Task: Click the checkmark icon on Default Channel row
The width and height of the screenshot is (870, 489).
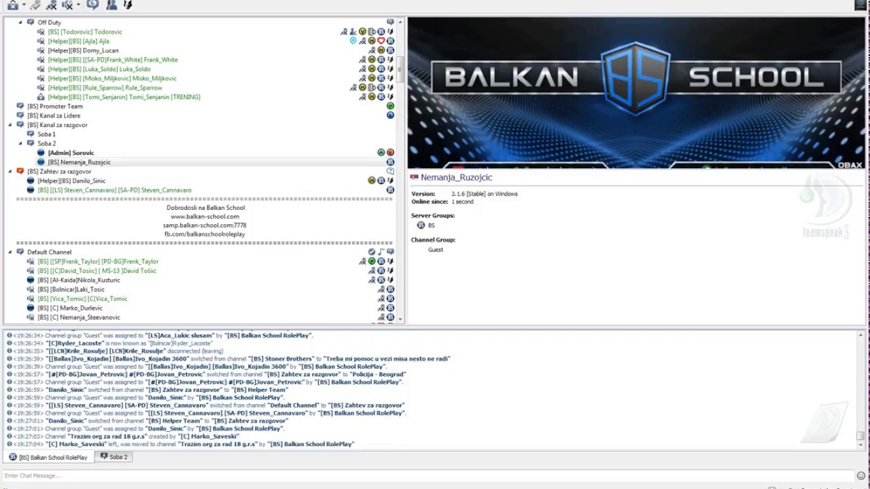Action: [372, 252]
